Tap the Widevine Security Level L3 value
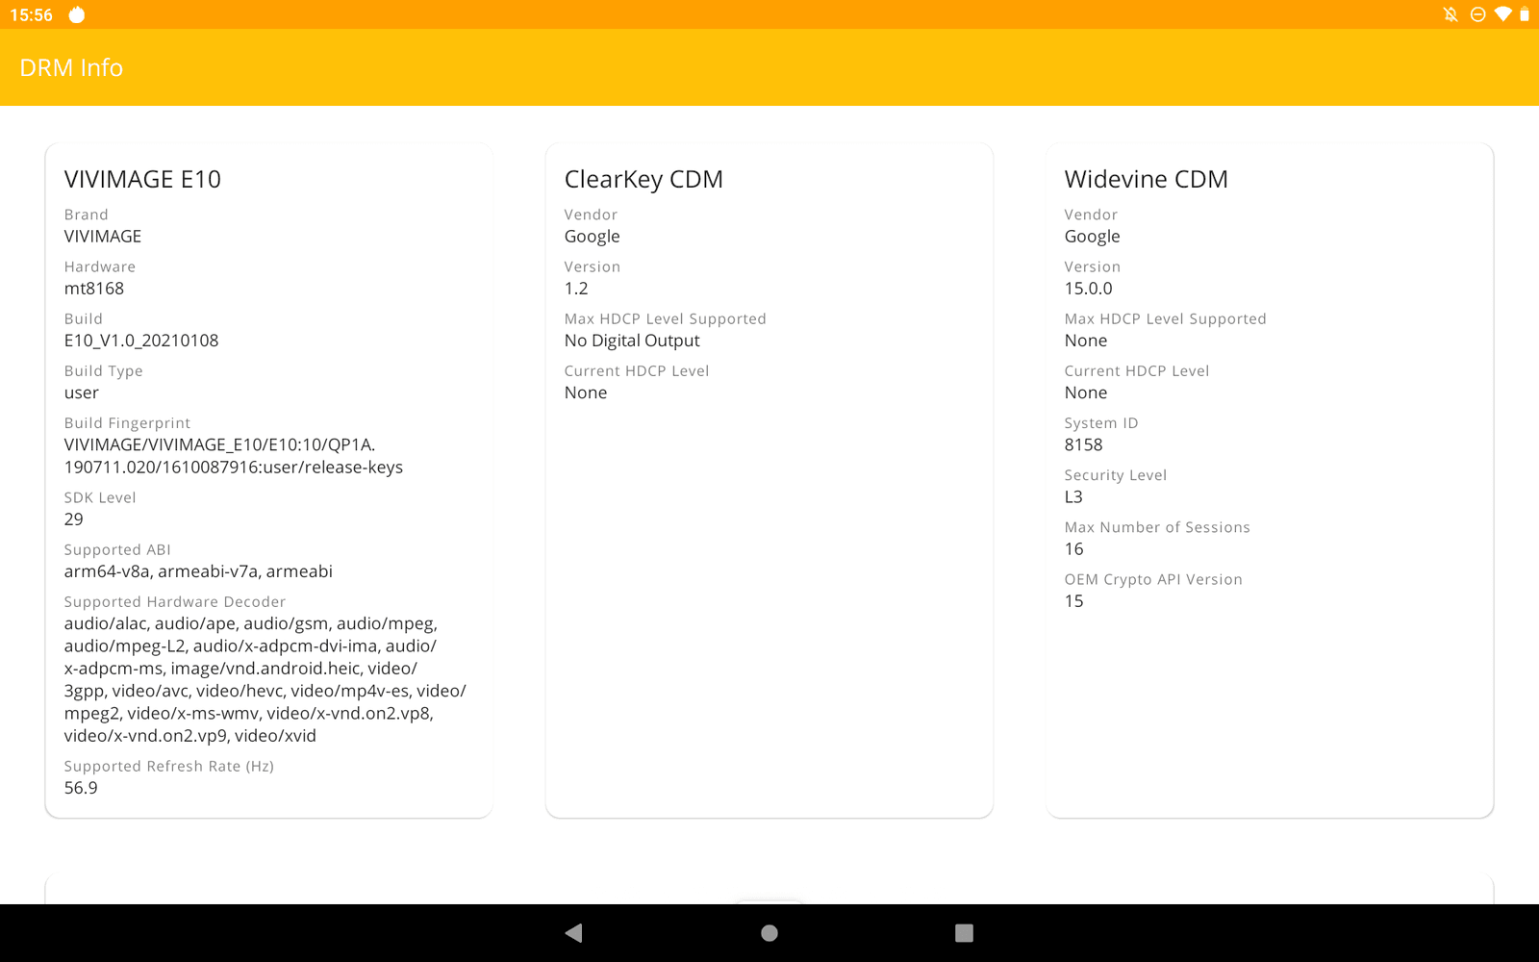Screen dimensions: 1539x962 click(1073, 496)
